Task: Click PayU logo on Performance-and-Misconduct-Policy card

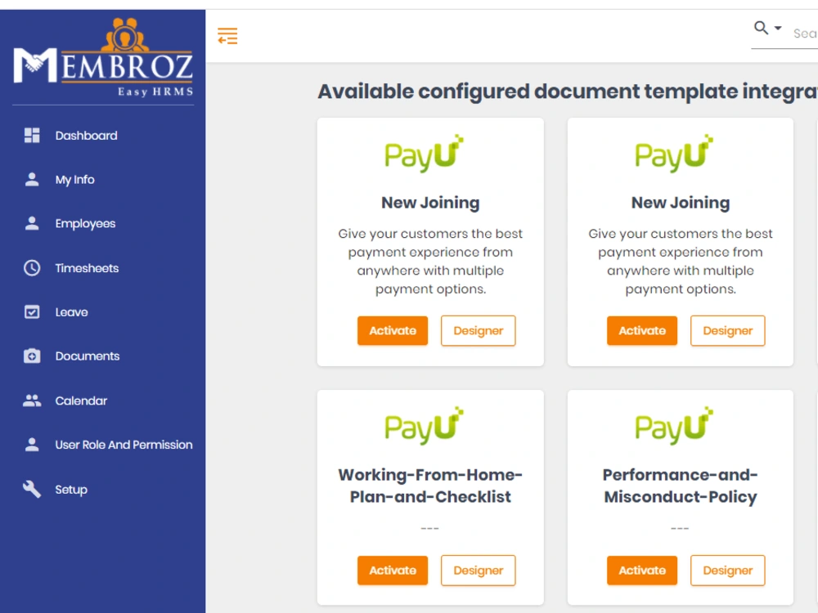Action: [674, 425]
